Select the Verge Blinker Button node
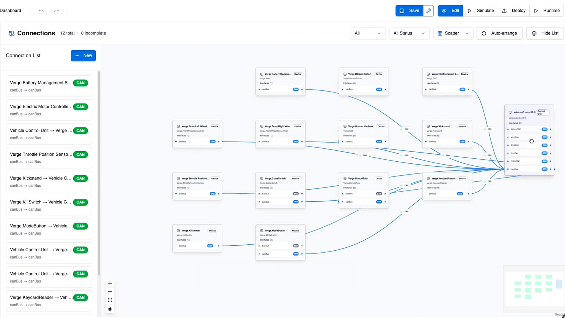The height and width of the screenshot is (318, 565). (364, 82)
